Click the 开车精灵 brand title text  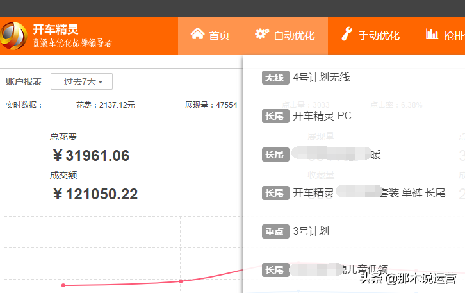[x=56, y=29]
